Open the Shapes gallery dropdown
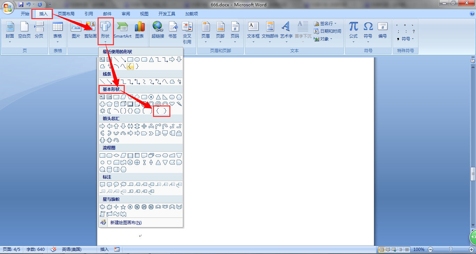 (x=105, y=32)
